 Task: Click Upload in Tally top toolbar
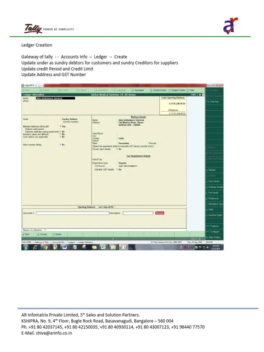pyautogui.click(x=82, y=90)
